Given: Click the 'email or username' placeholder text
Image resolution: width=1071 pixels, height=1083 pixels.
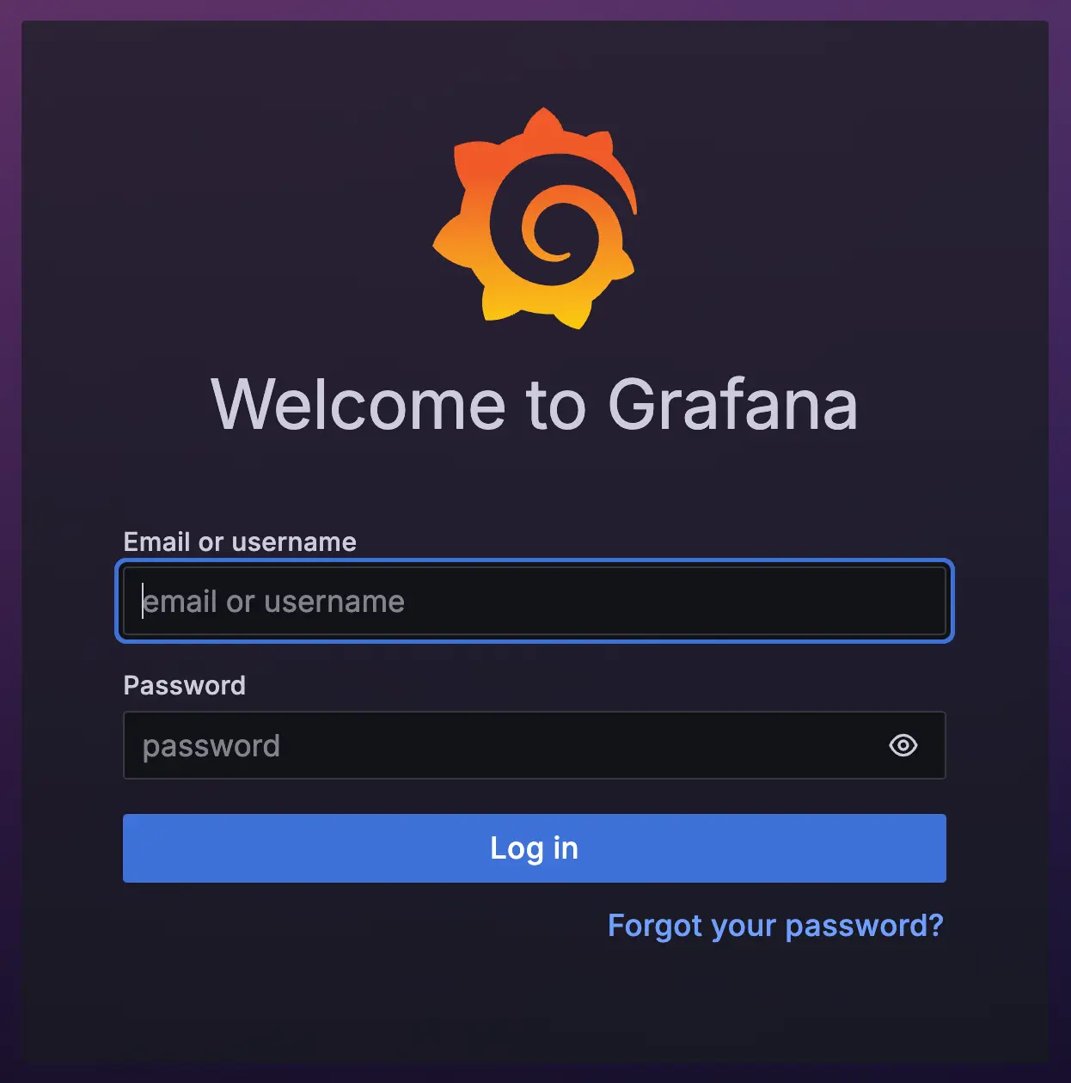Looking at the screenshot, I should pyautogui.click(x=273, y=602).
